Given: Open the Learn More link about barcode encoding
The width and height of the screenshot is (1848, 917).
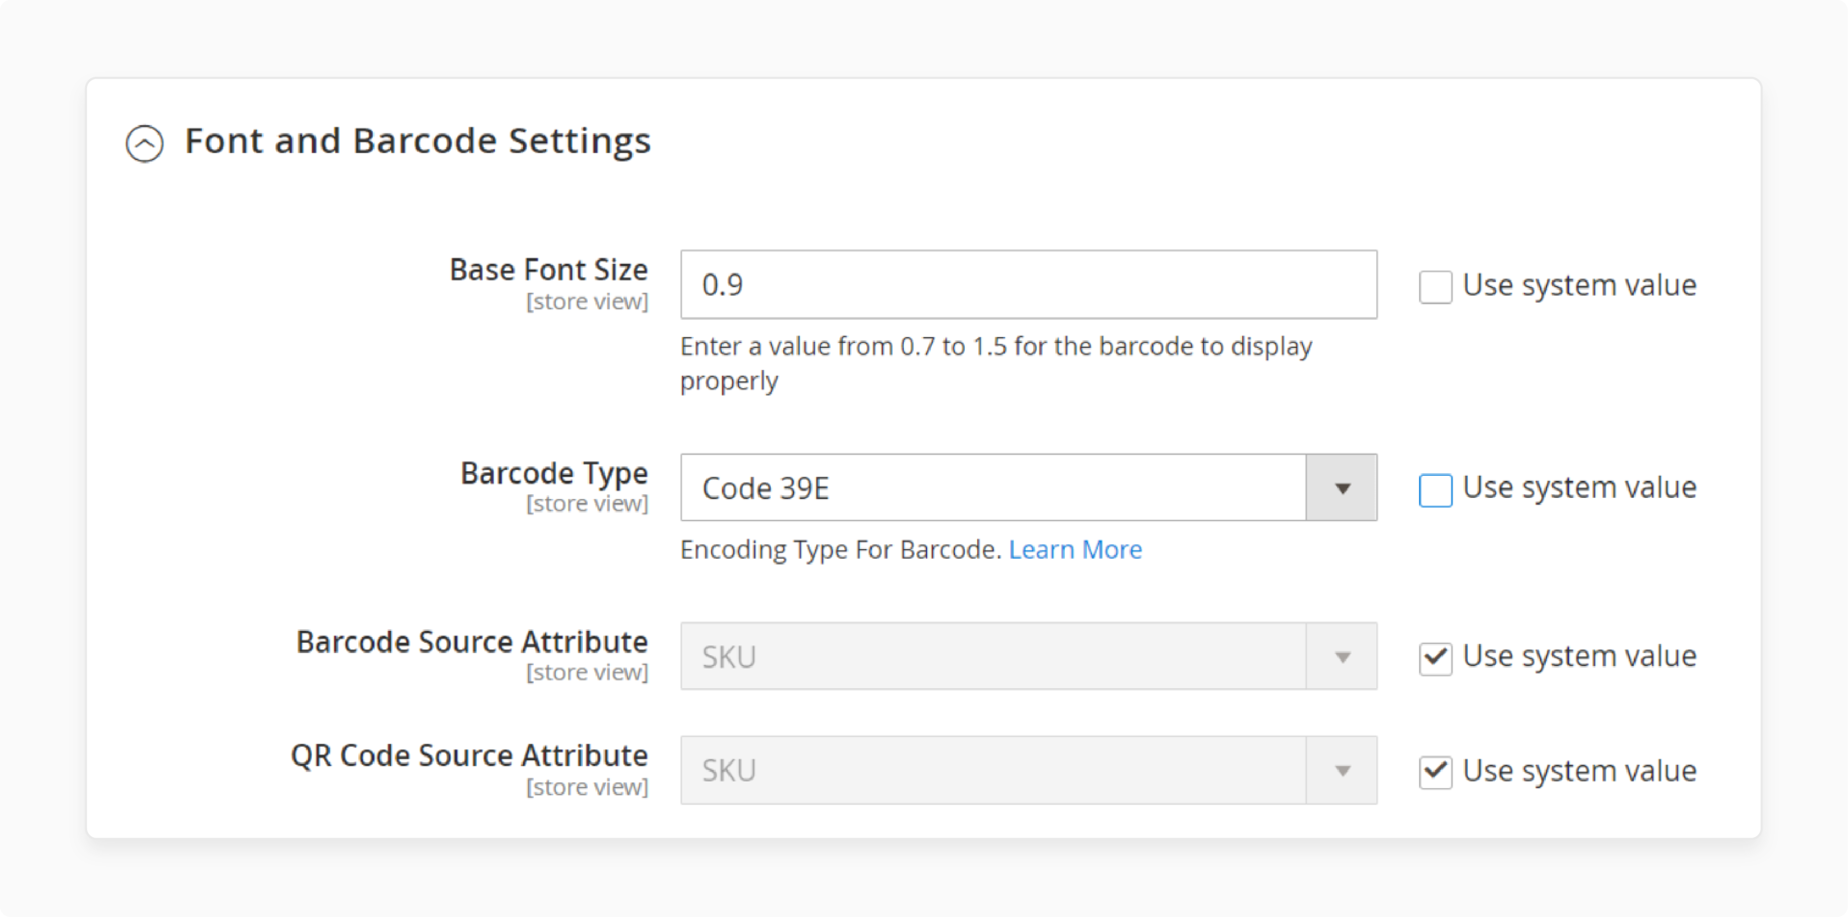Looking at the screenshot, I should click(x=1075, y=550).
